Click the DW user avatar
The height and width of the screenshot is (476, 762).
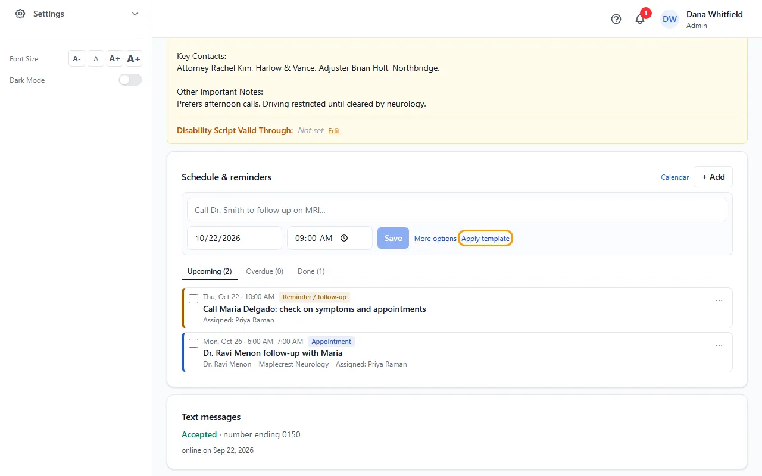(670, 19)
